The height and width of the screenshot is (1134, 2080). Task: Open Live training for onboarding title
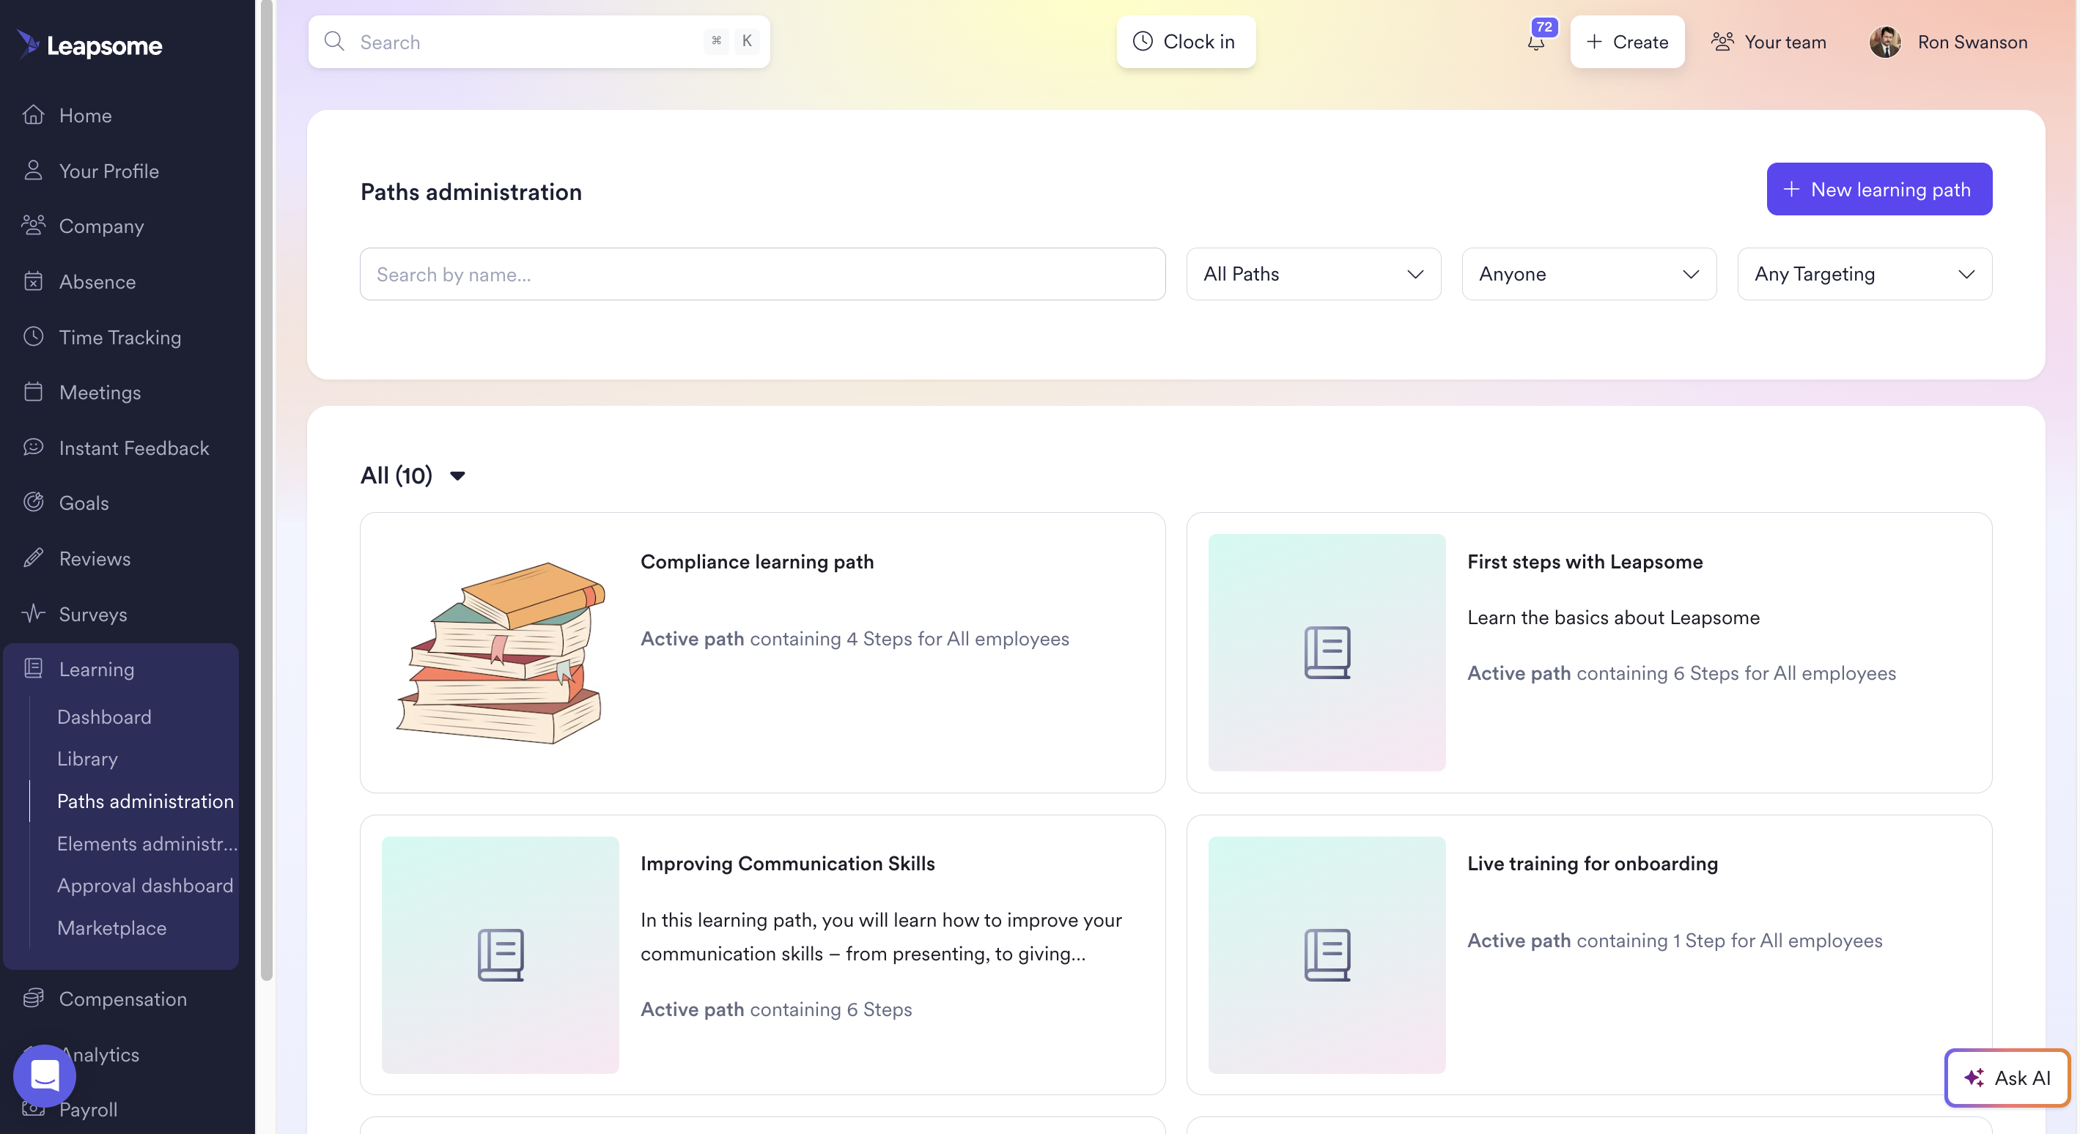pyautogui.click(x=1593, y=864)
